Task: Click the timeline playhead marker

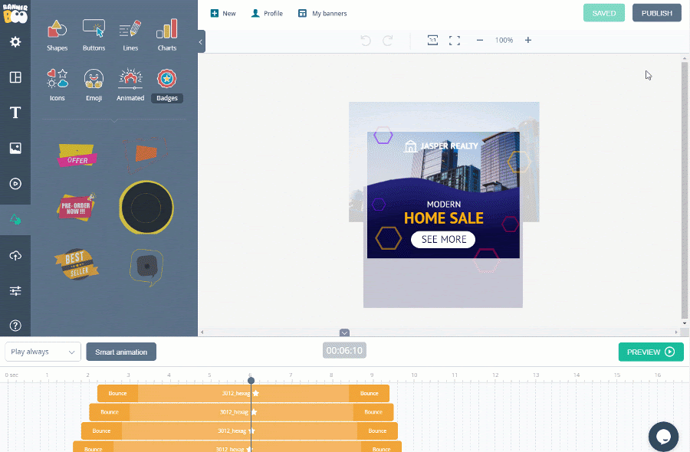Action: coord(251,380)
